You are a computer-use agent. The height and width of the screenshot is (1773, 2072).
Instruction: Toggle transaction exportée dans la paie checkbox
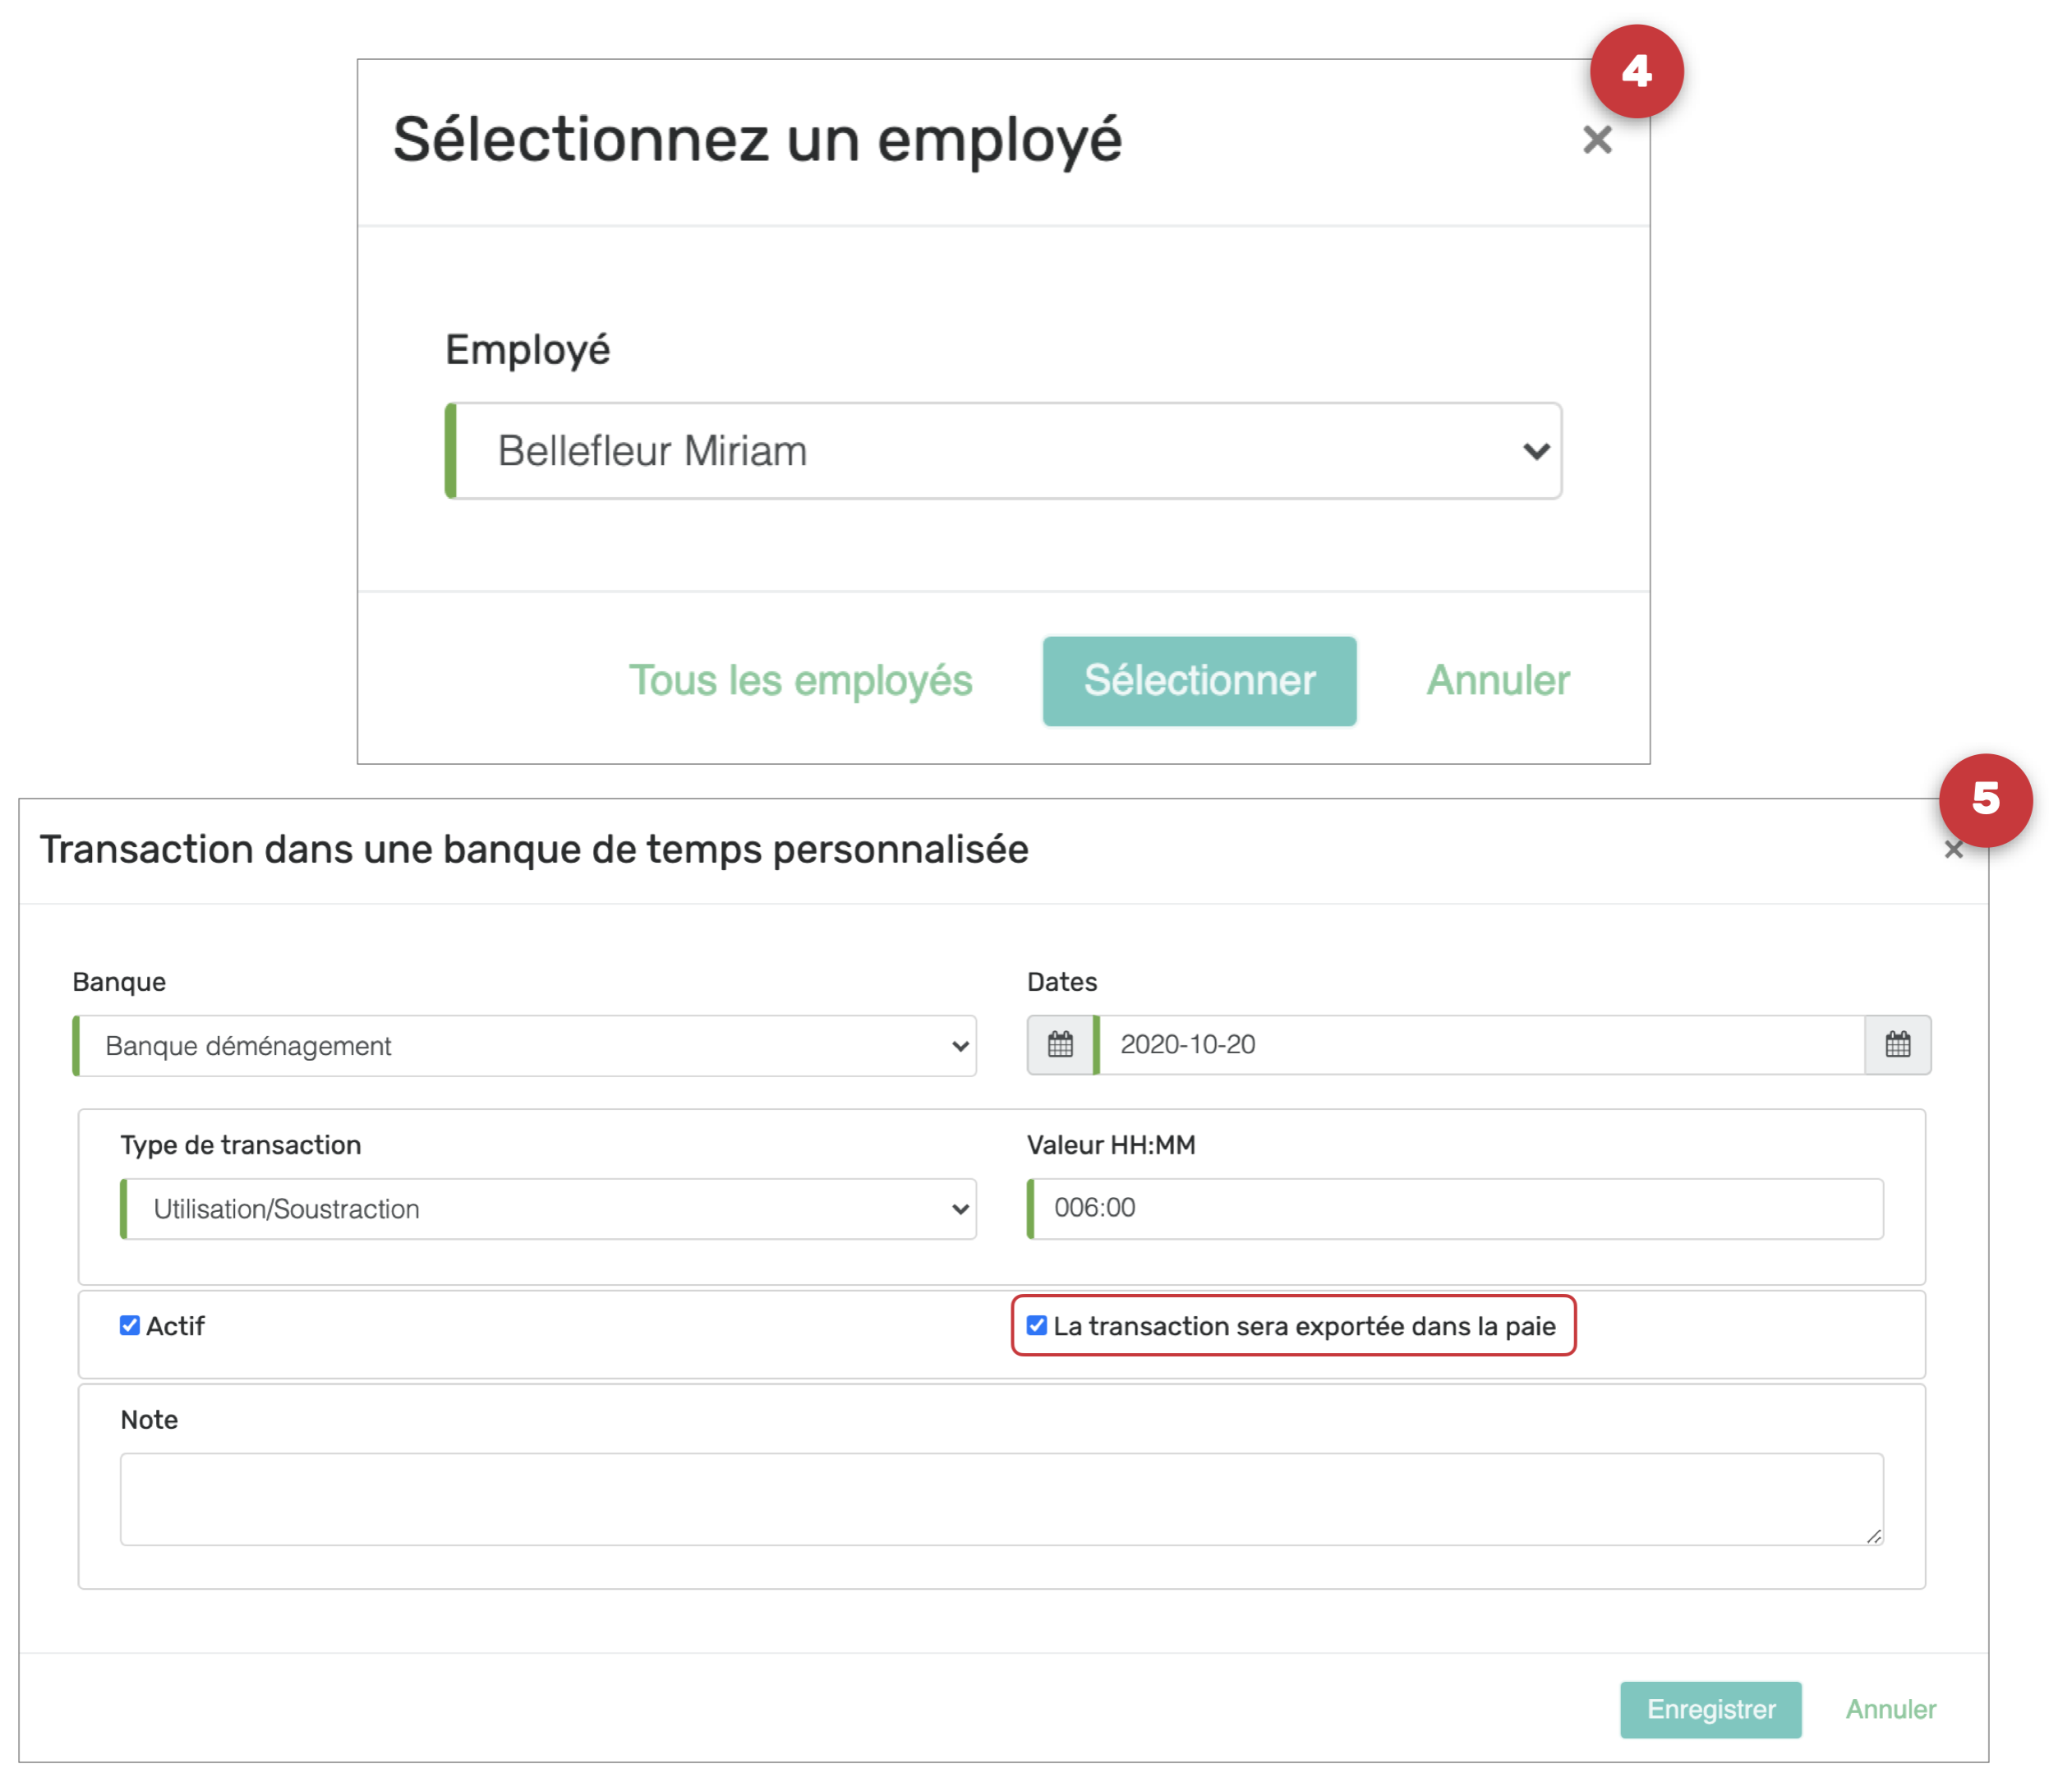1037,1325
